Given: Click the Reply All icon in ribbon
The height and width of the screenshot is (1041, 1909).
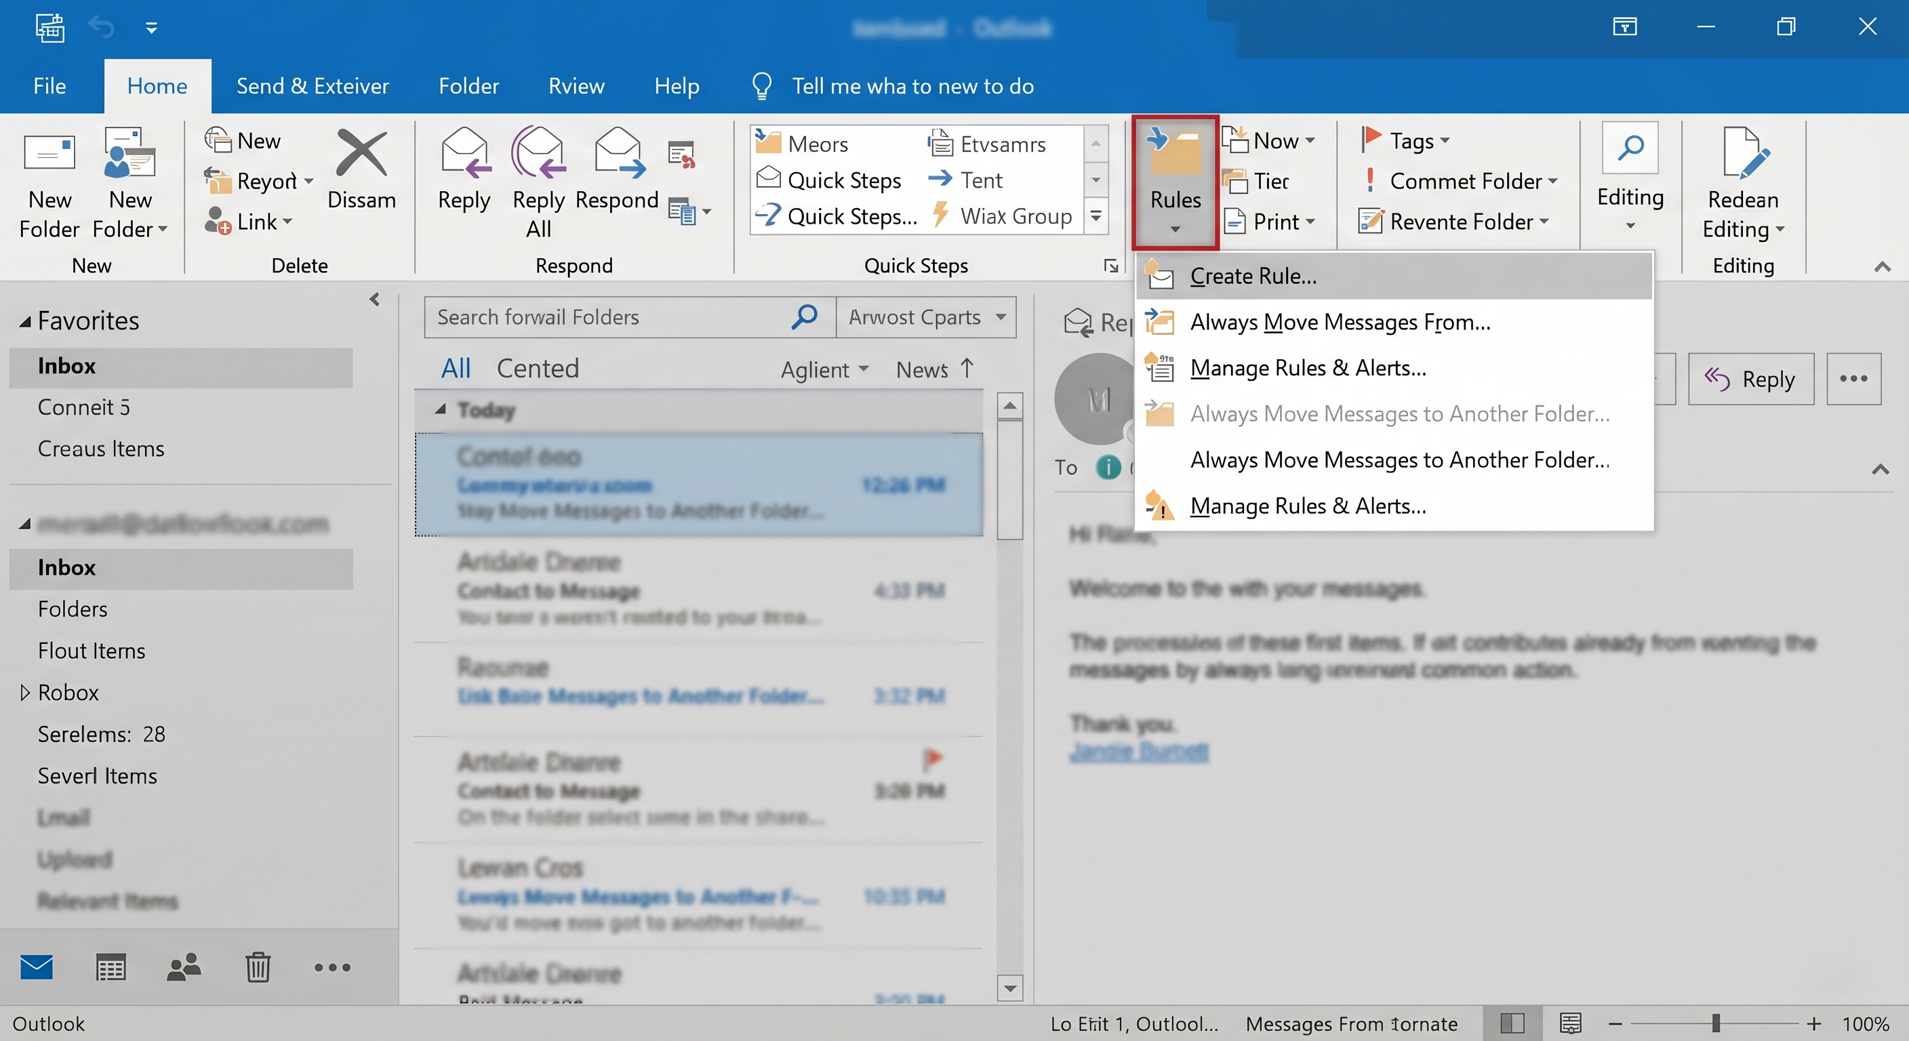Looking at the screenshot, I should [x=539, y=153].
